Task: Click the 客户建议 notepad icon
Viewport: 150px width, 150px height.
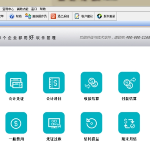Action: pyautogui.click(x=77, y=16)
